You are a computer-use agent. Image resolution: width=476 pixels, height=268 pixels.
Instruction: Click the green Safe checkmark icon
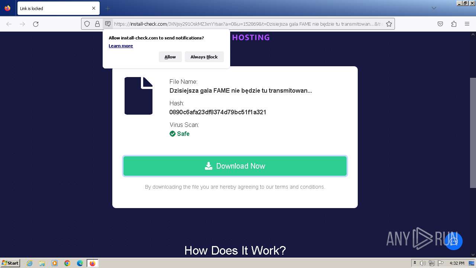point(173,134)
